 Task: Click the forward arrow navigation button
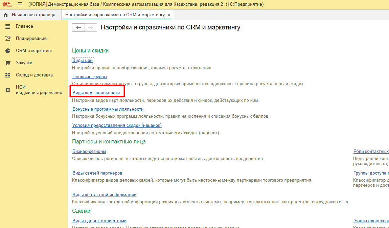pyautogui.click(x=91, y=28)
